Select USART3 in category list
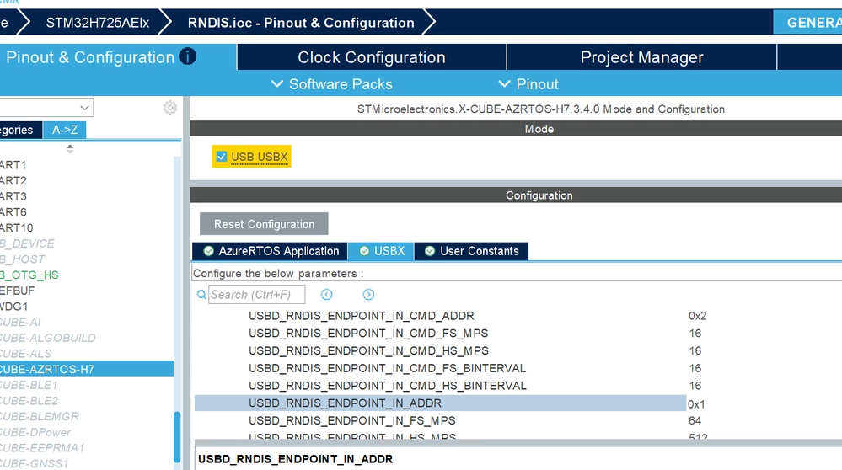842x470 pixels. coord(13,196)
